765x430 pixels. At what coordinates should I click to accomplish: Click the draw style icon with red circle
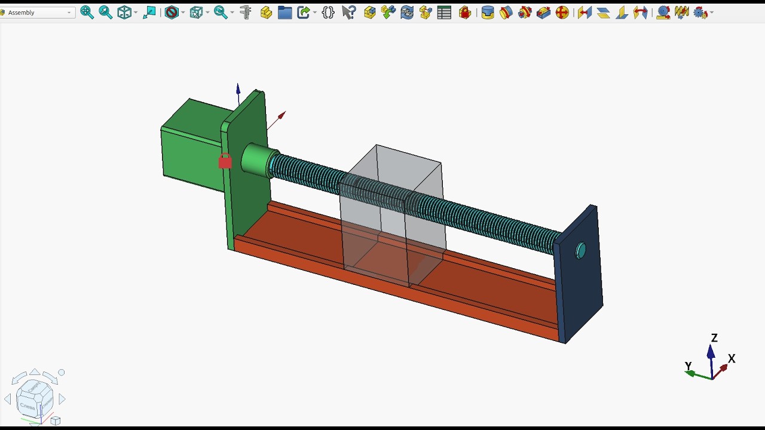(172, 13)
